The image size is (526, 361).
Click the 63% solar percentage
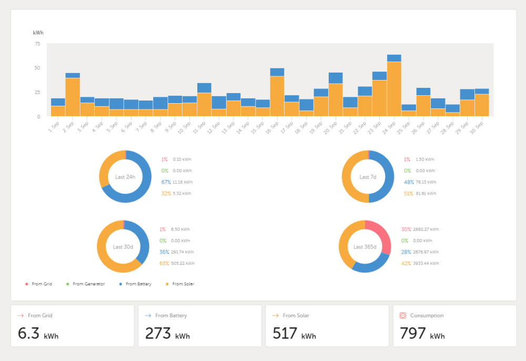164,263
